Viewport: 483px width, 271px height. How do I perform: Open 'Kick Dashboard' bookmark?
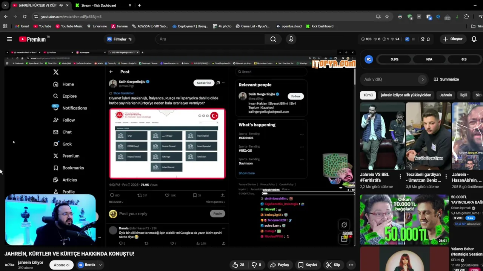[320, 26]
